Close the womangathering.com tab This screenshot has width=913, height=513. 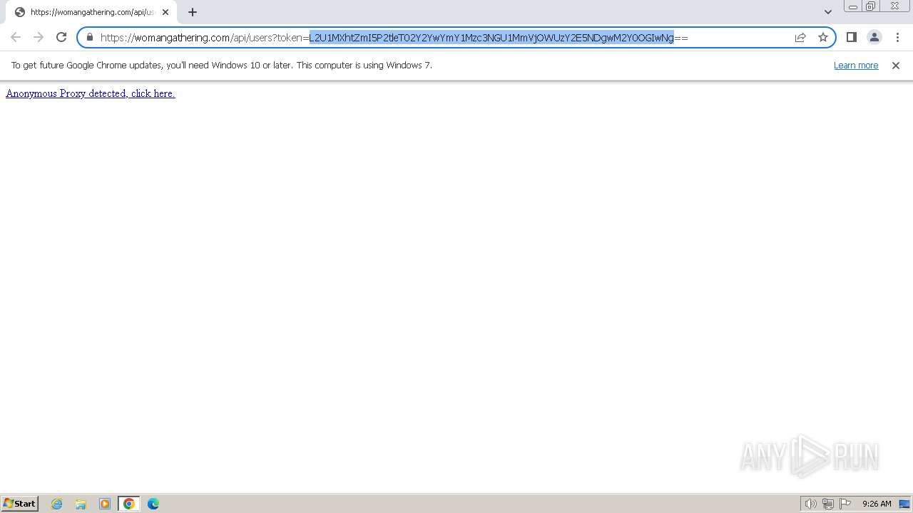(165, 12)
